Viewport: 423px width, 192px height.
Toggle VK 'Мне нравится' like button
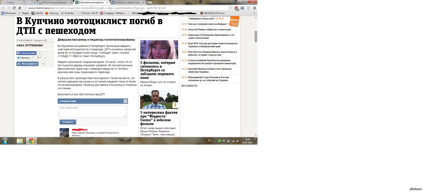coord(27,64)
